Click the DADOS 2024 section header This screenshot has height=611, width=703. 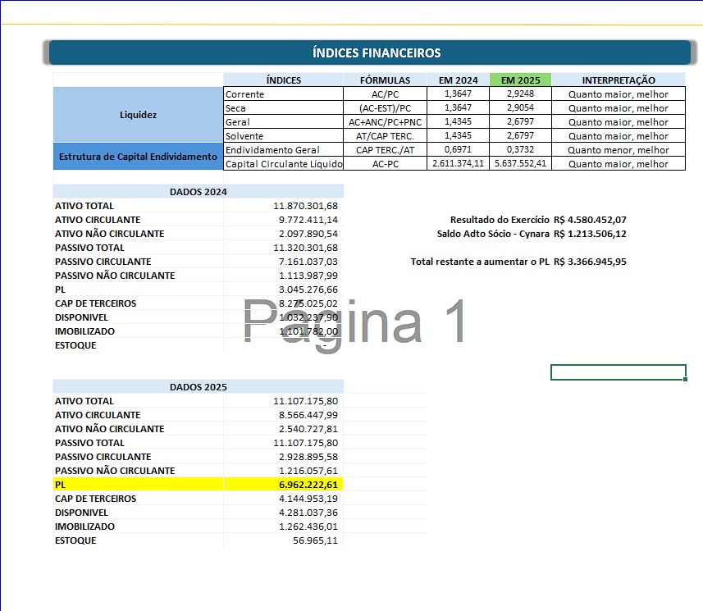tap(198, 192)
